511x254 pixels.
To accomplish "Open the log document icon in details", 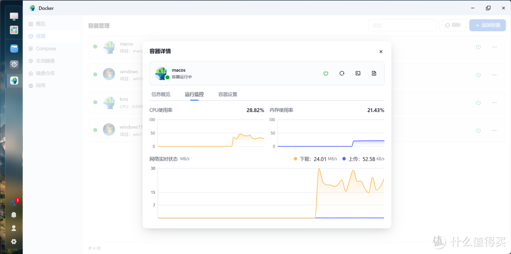I will [x=374, y=73].
